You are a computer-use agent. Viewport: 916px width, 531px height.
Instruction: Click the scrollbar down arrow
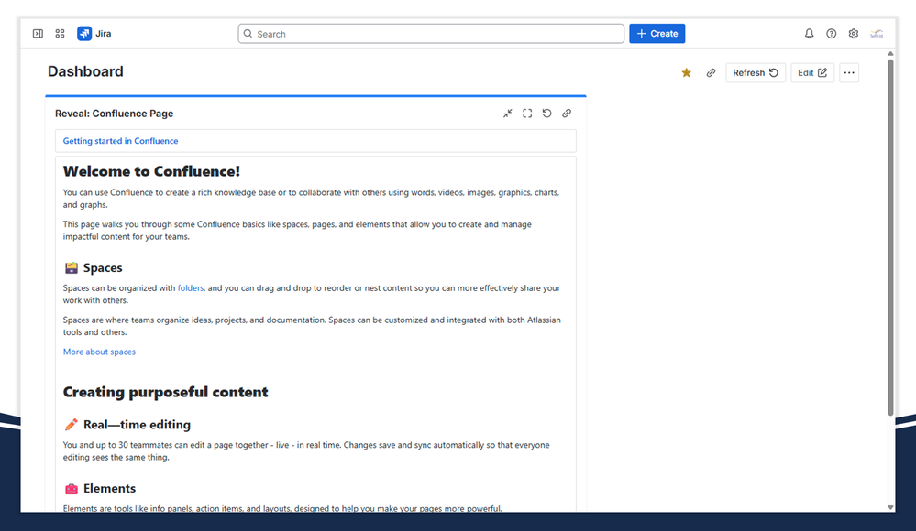pyautogui.click(x=891, y=508)
